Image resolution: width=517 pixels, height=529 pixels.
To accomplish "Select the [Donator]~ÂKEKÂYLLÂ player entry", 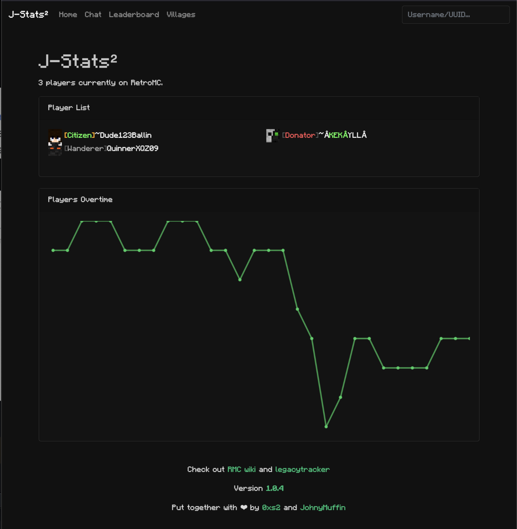I will point(324,135).
